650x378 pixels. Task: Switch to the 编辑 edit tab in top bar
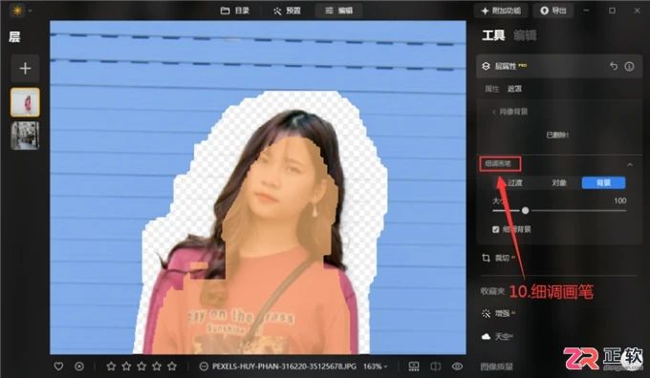[338, 10]
